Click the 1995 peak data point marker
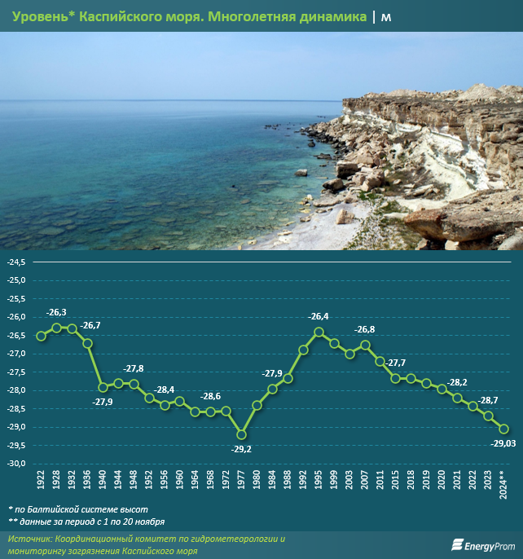Image resolution: width=523 pixels, height=559 pixels. [319, 332]
